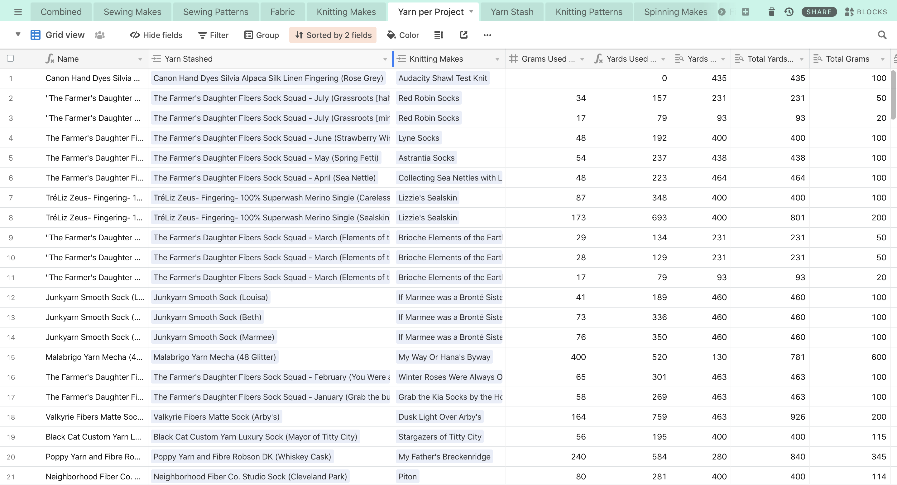Switch to the Knitting Patterns tab
Image resolution: width=897 pixels, height=485 pixels.
[x=588, y=12]
